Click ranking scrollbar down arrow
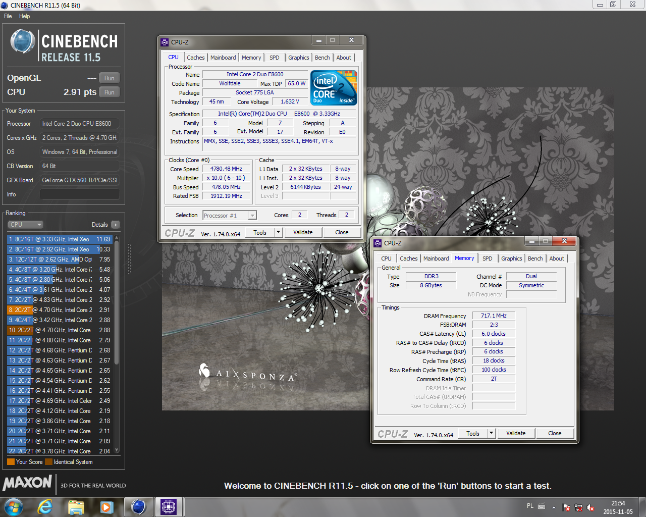Screen dimensions: 646x517 pyautogui.click(x=117, y=450)
